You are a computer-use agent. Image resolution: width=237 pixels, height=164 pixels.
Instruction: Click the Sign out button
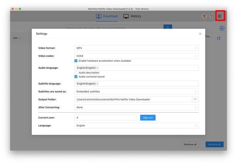pyautogui.click(x=148, y=118)
